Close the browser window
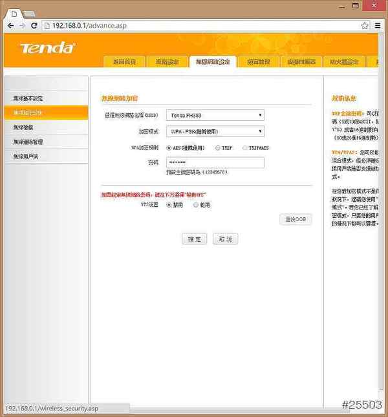388x417 pixels. point(374,6)
